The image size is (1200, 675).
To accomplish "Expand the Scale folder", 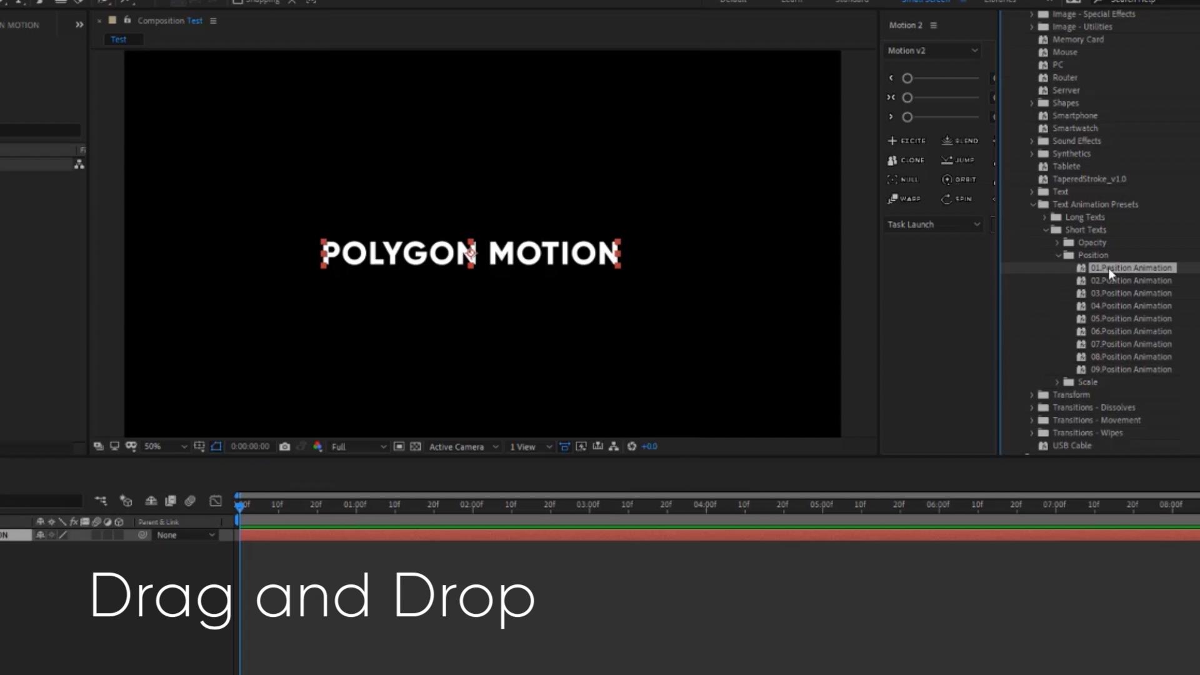I will [x=1057, y=382].
